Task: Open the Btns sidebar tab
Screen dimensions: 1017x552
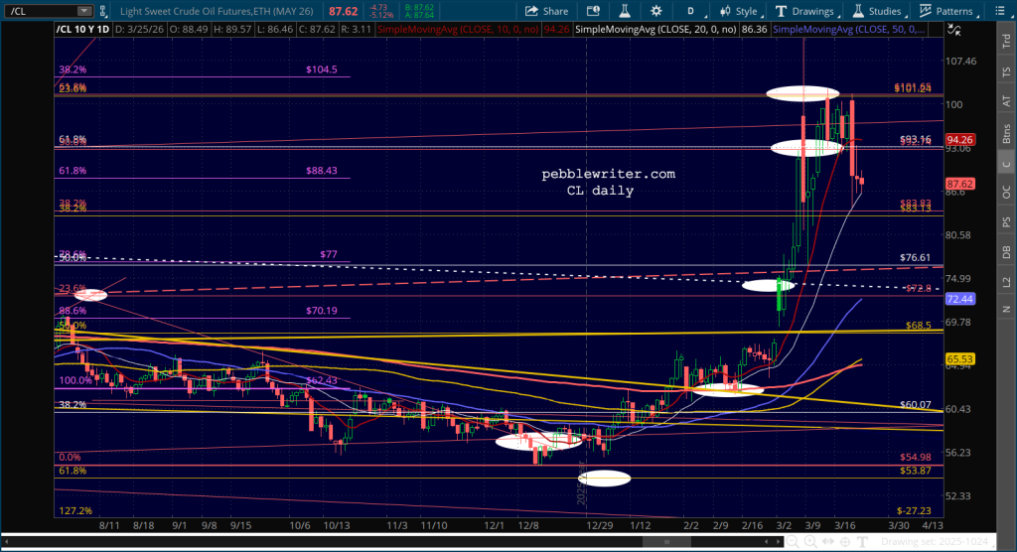Action: coord(1006,133)
